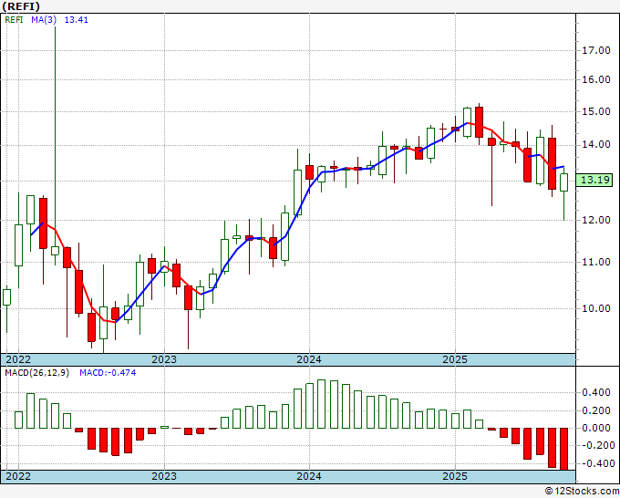Click the highest green MACD bar in early 2024
The height and width of the screenshot is (498, 620).
pos(322,404)
